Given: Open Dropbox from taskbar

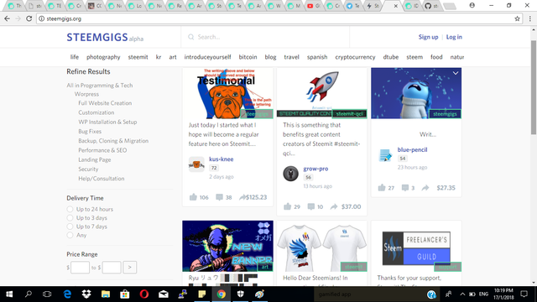Looking at the screenshot, I should tap(86, 294).
